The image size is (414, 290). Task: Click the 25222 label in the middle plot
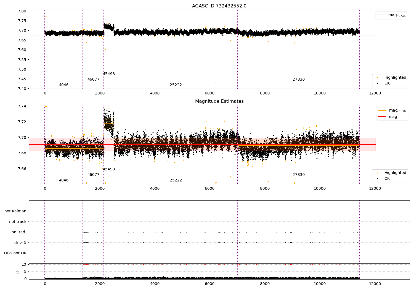176,180
